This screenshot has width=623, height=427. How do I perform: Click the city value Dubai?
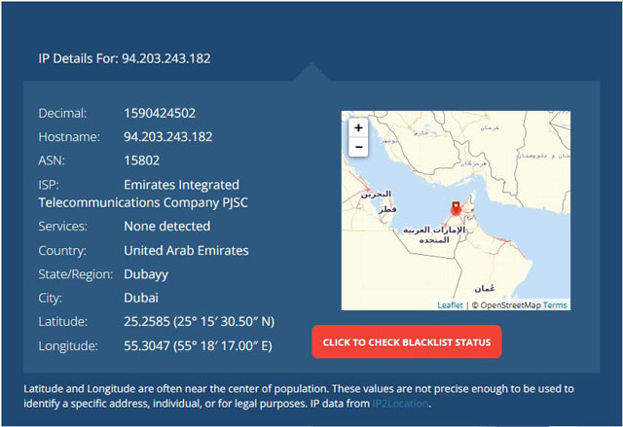(x=141, y=298)
